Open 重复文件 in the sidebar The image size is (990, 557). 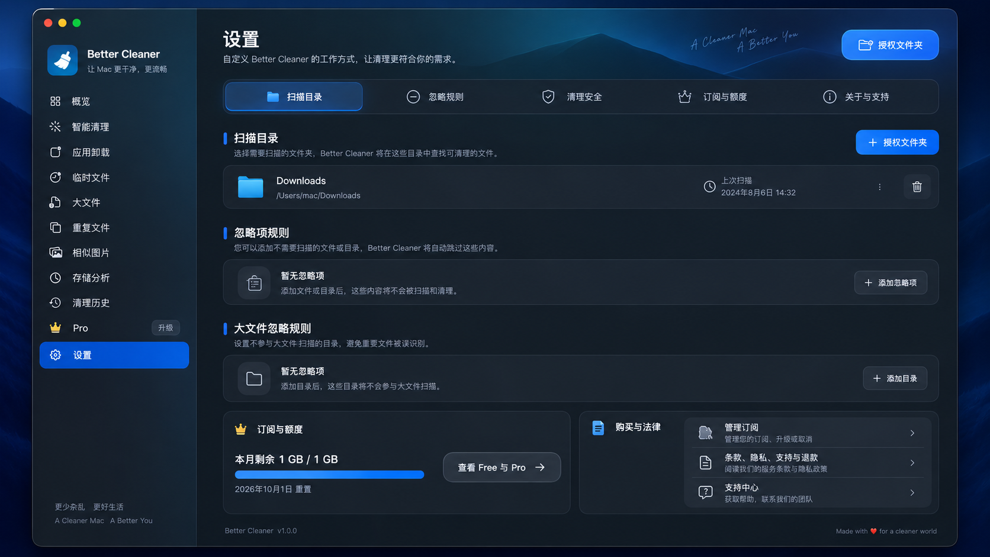tap(114, 227)
